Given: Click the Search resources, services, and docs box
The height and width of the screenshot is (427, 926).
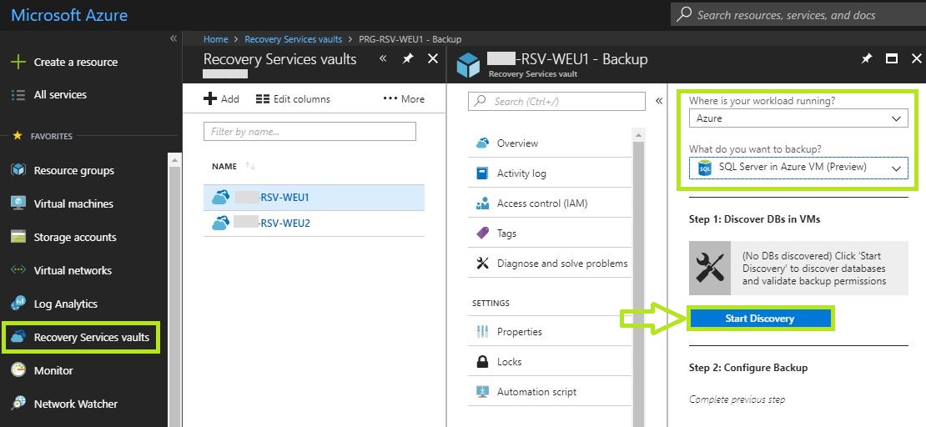Looking at the screenshot, I should click(798, 15).
